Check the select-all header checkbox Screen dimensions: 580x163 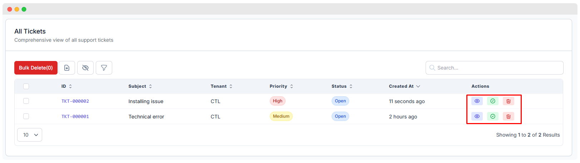coord(26,86)
